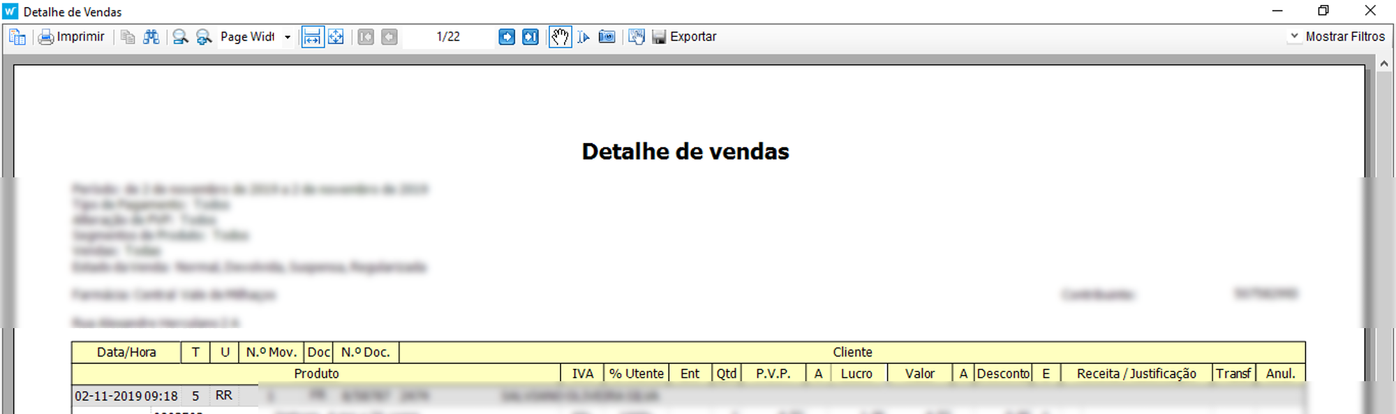
Task: Go to the first page
Action: [x=366, y=37]
